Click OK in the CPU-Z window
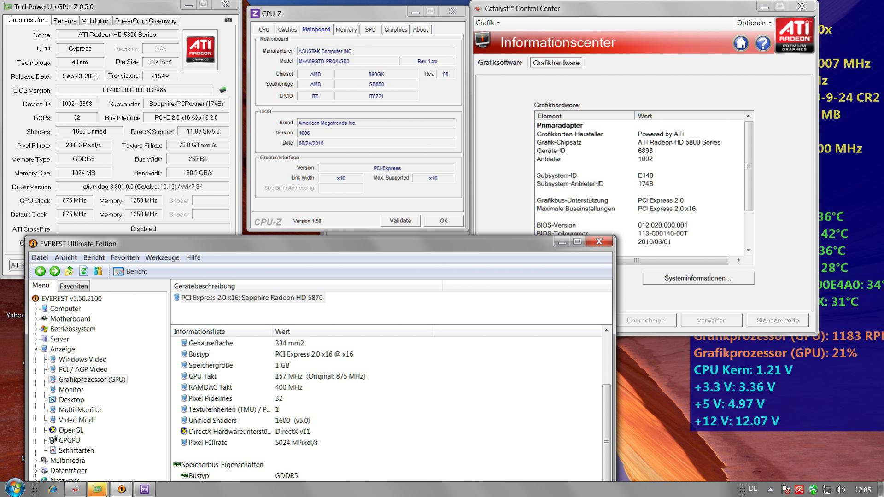The image size is (884, 497). tap(444, 221)
